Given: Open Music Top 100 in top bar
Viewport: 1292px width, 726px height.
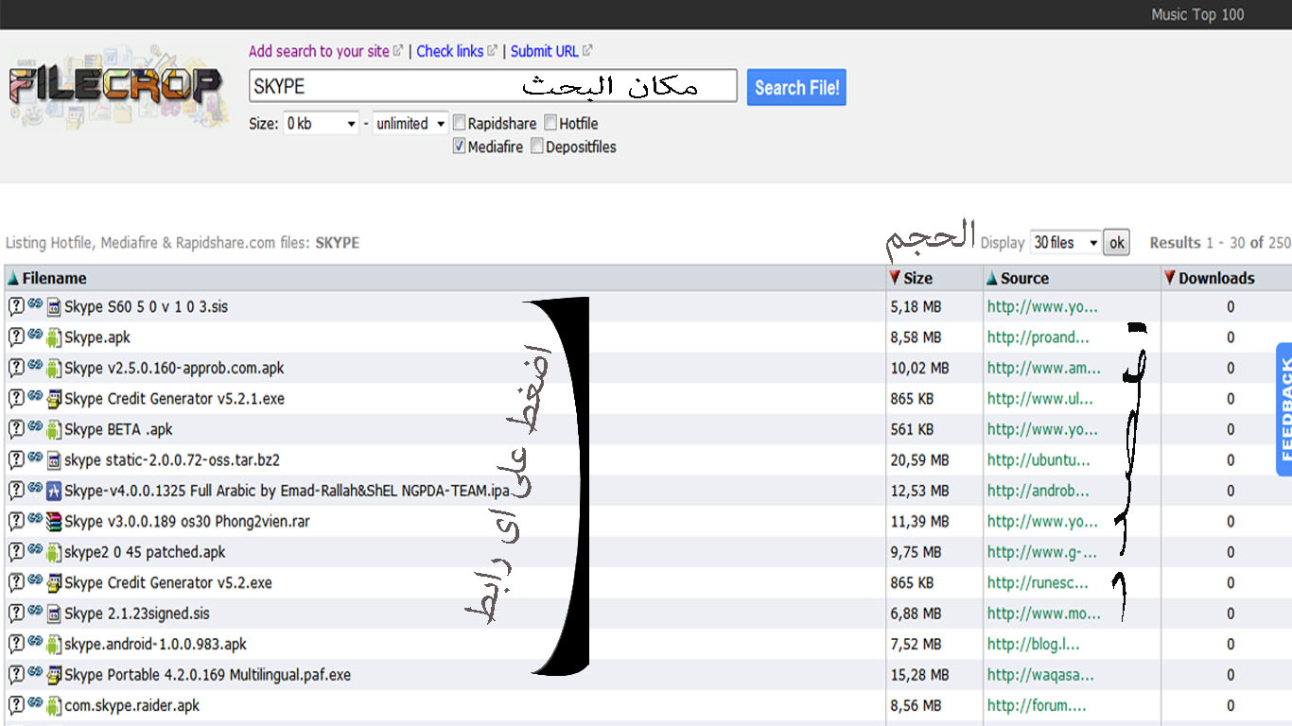Looking at the screenshot, I should pyautogui.click(x=1197, y=14).
